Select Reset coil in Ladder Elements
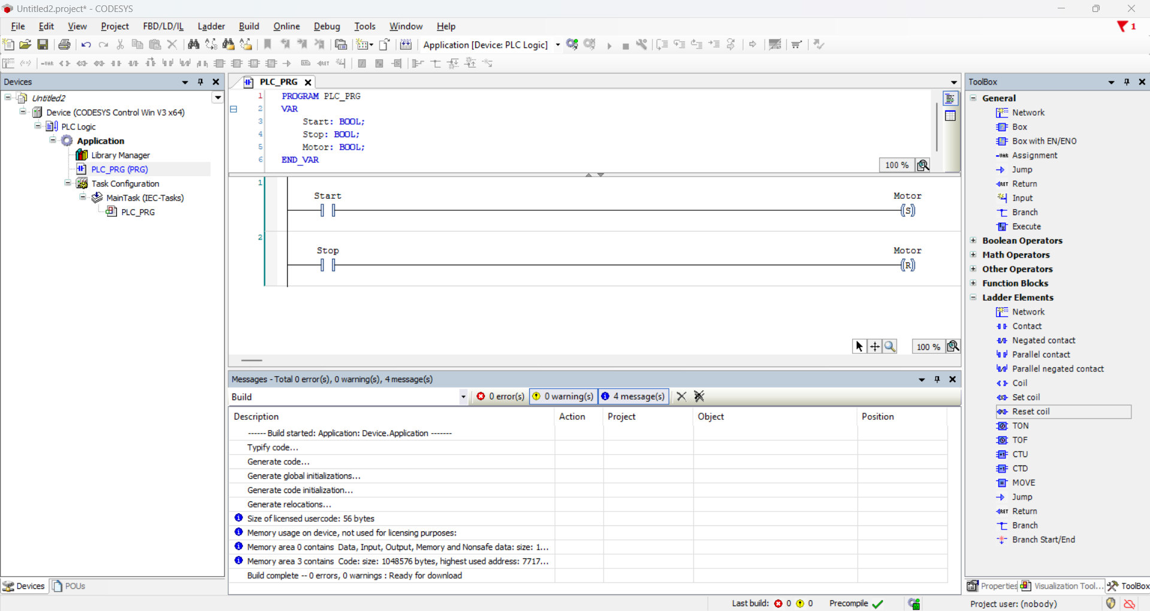Image resolution: width=1150 pixels, height=611 pixels. tap(1031, 412)
